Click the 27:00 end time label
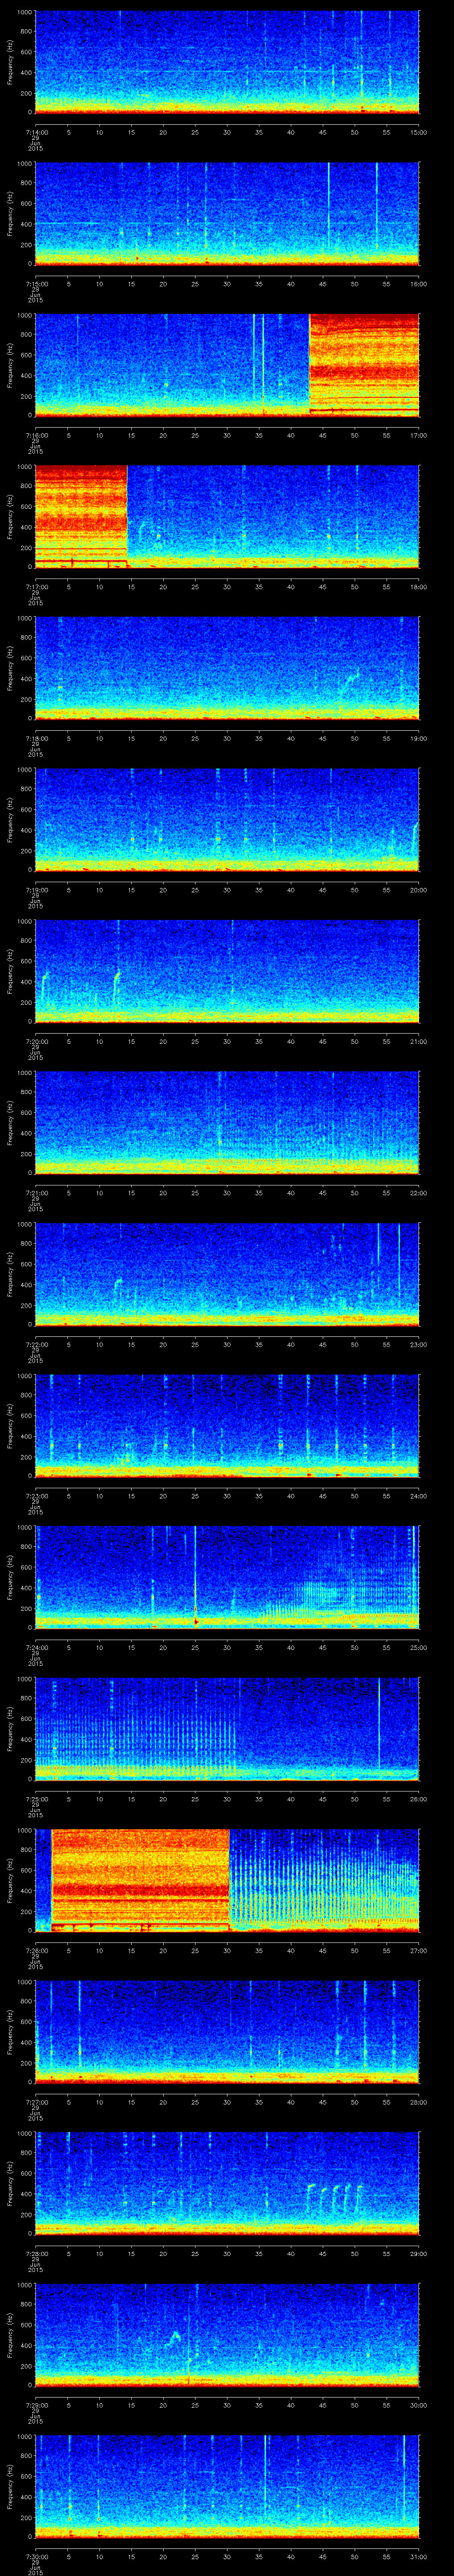 point(418,1951)
